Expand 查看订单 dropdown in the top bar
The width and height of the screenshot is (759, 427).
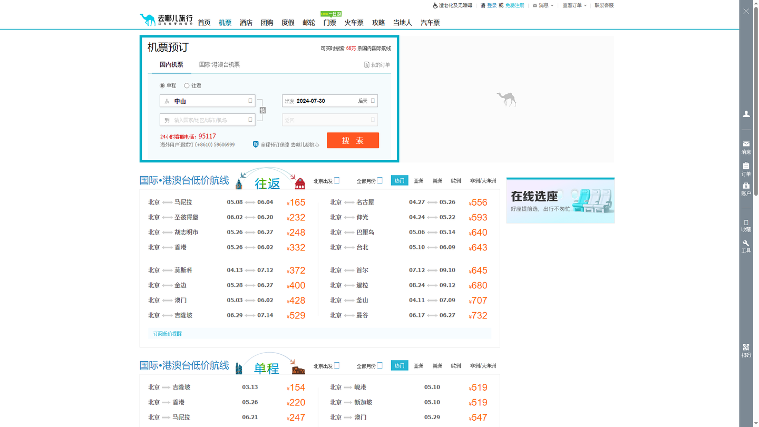[x=575, y=5]
